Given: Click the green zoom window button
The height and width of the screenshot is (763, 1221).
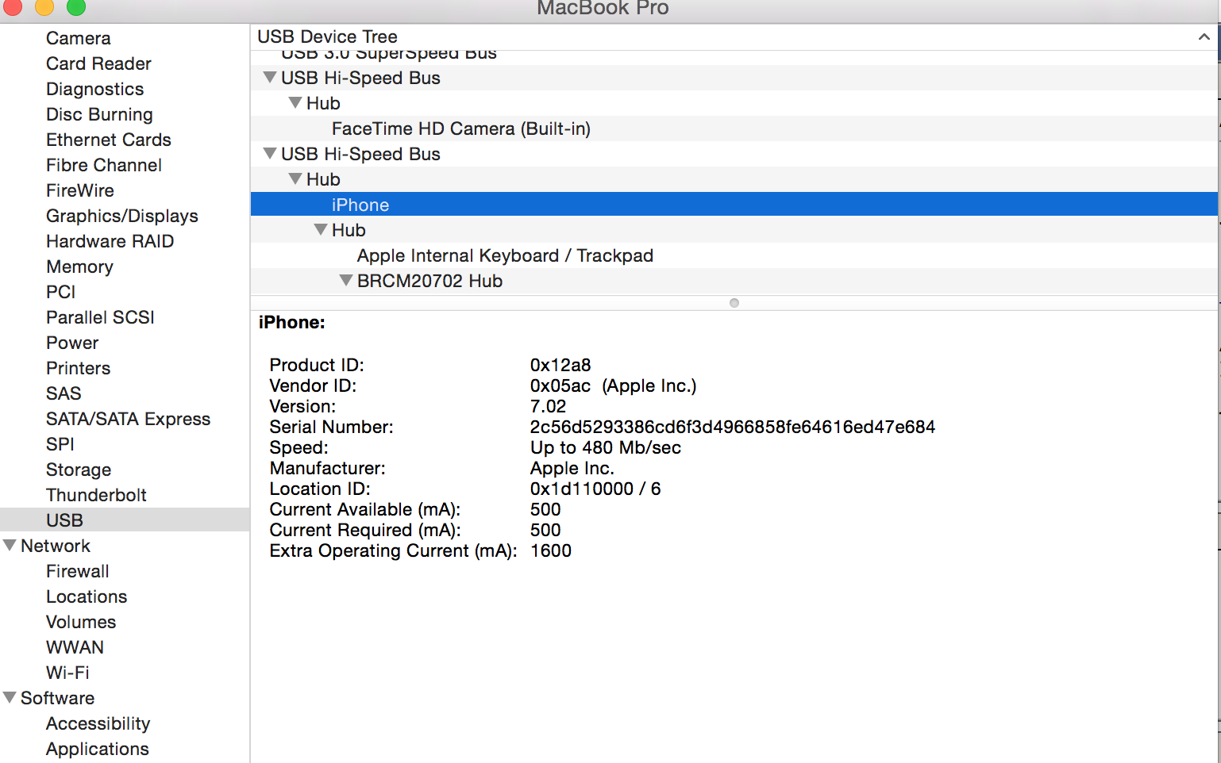Looking at the screenshot, I should (x=75, y=7).
